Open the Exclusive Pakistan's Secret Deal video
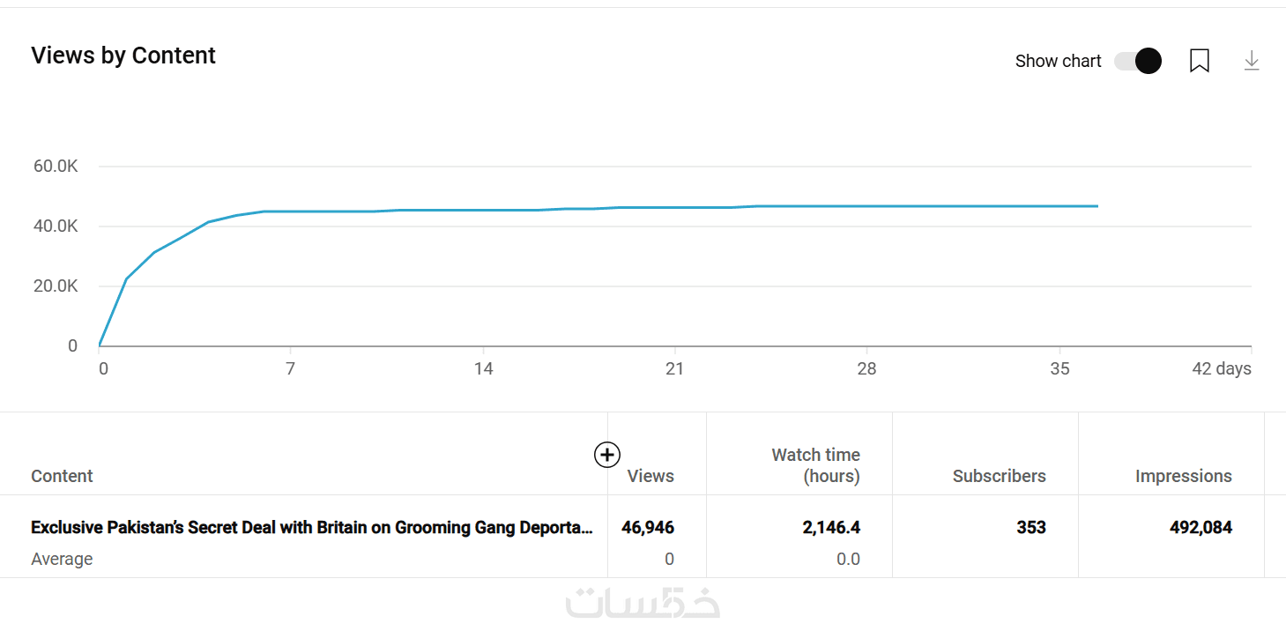This screenshot has height=631, width=1286. pyautogui.click(x=311, y=528)
